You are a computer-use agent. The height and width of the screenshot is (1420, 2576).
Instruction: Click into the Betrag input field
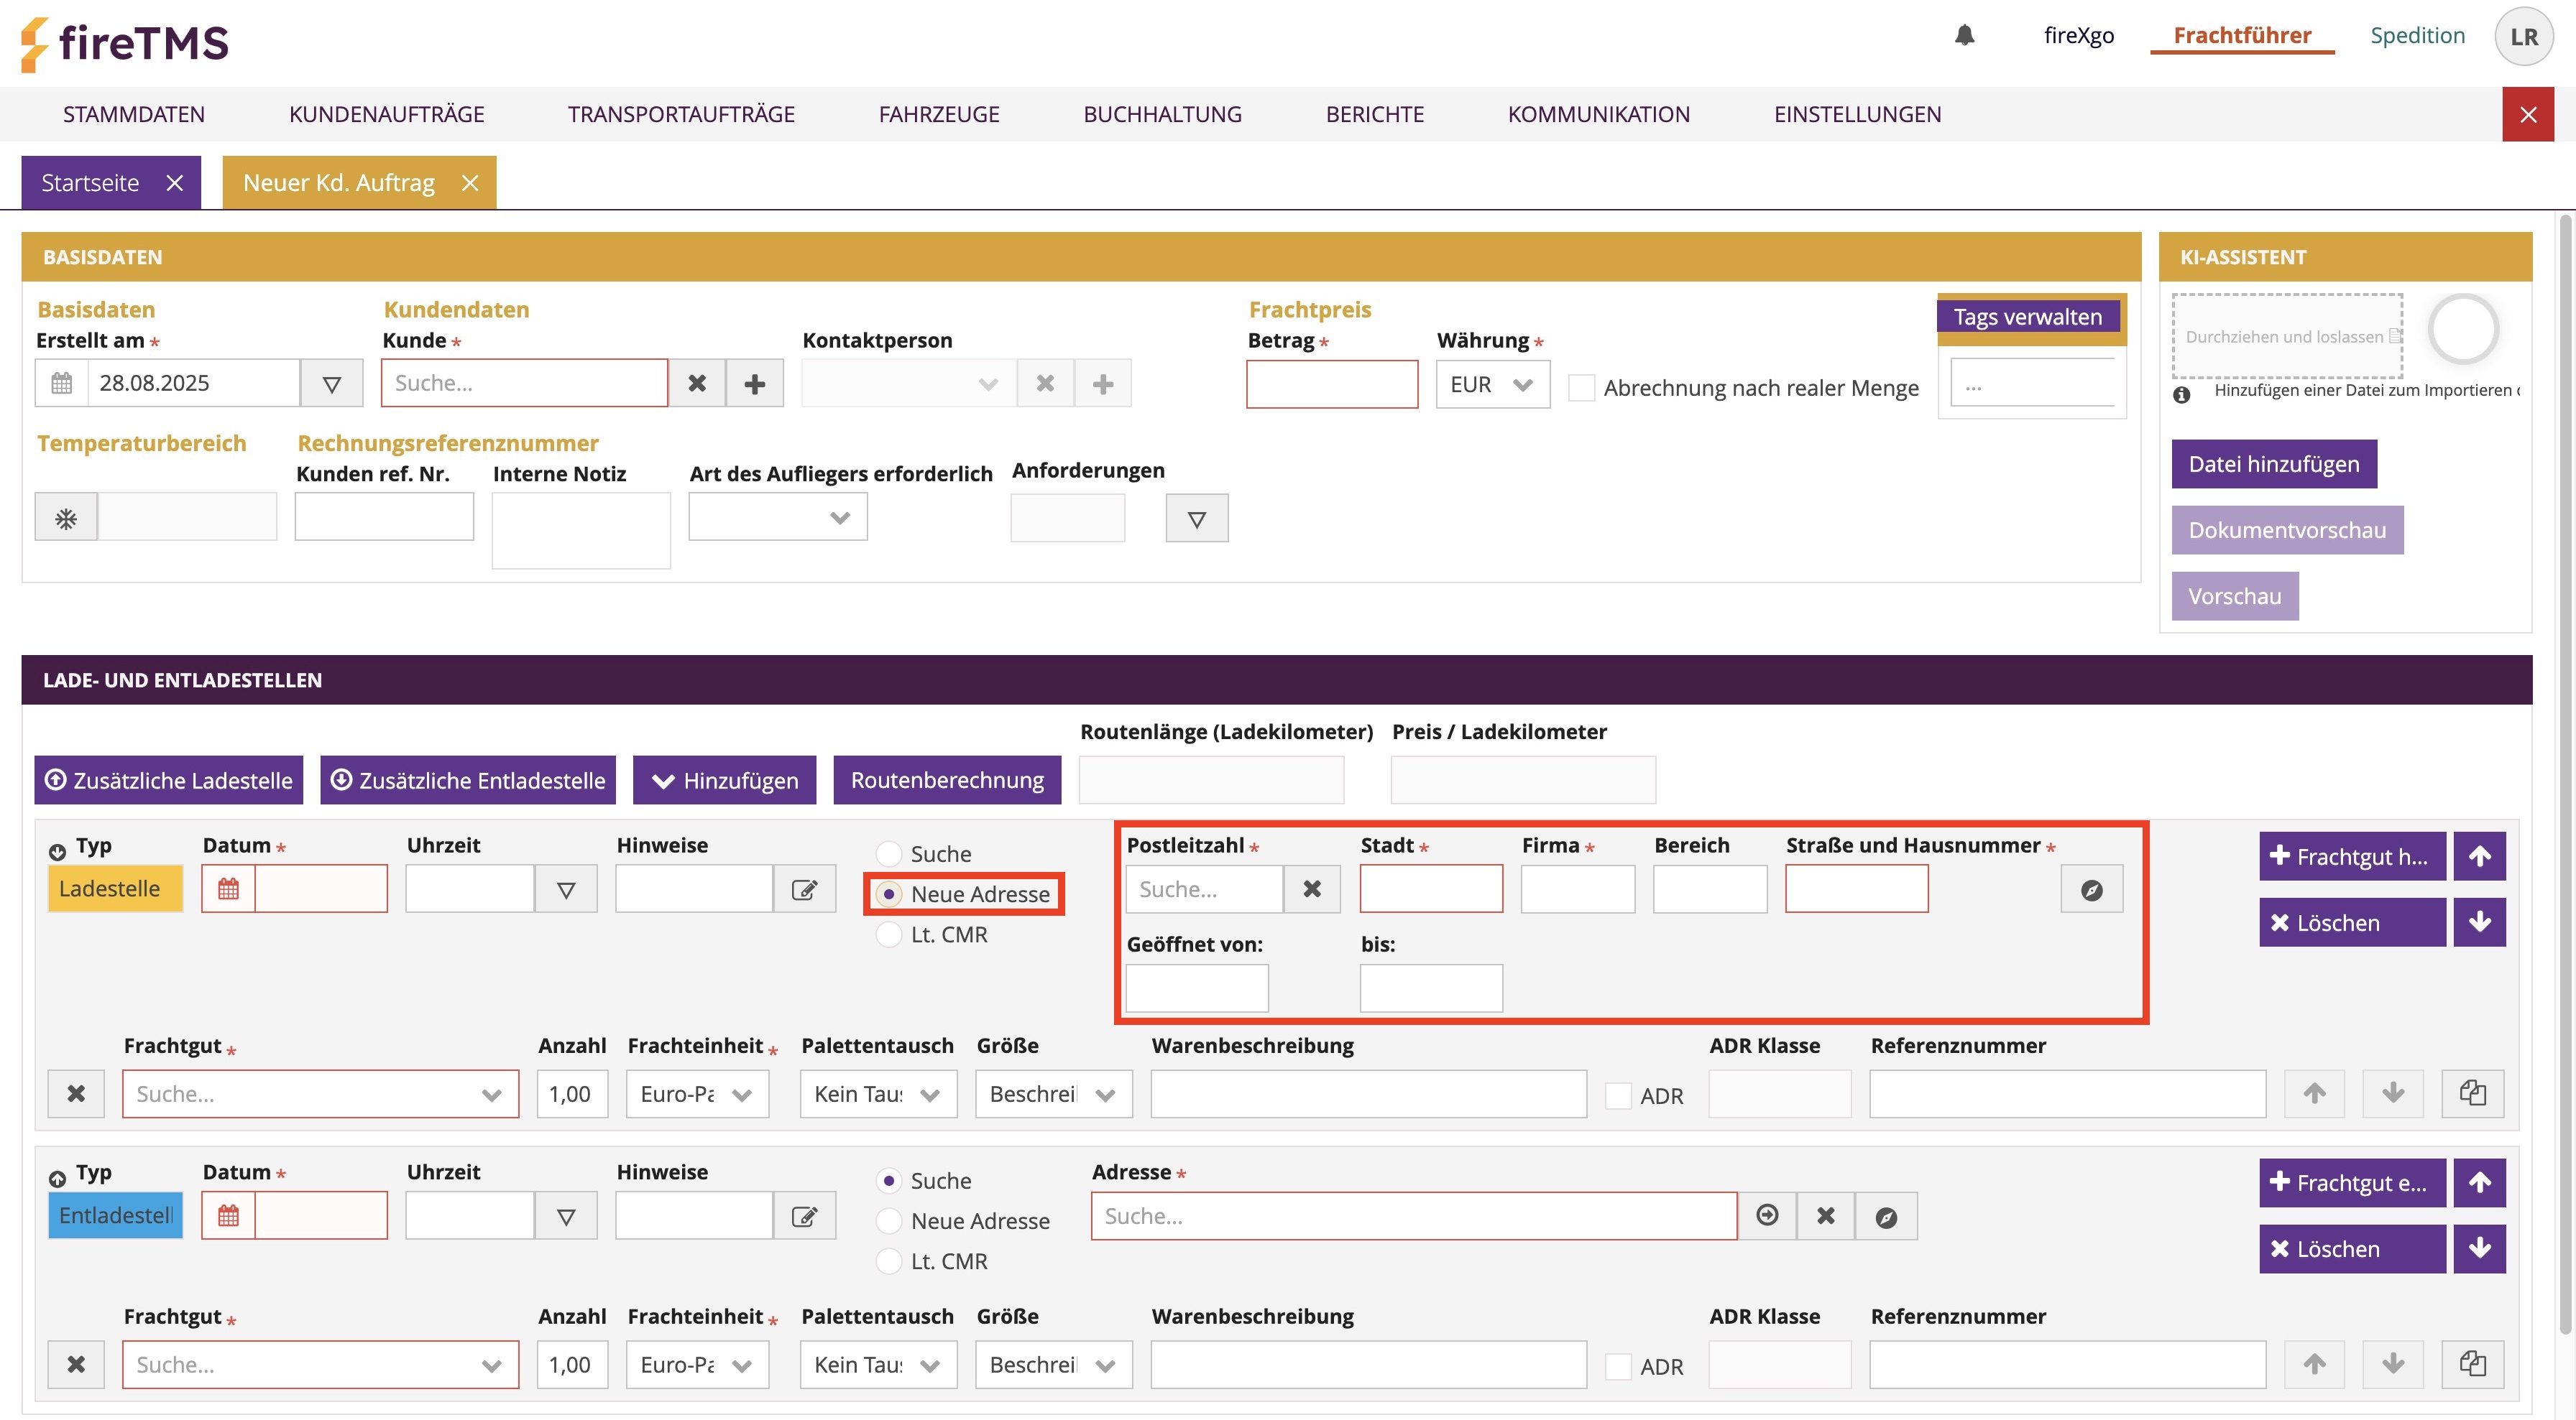(x=1331, y=385)
